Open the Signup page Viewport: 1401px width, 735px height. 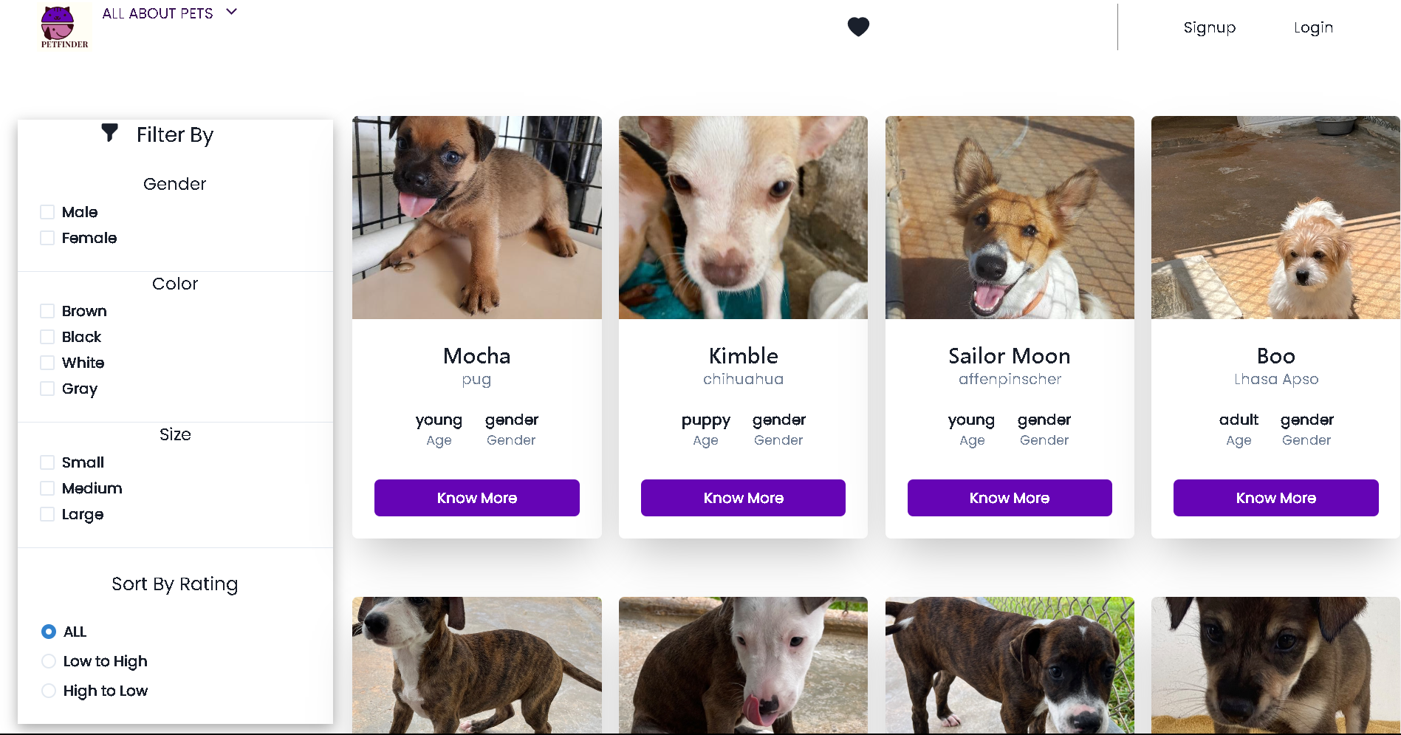tap(1210, 27)
